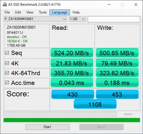Expand the F: ZA1920NM10001 drive dropdown
This screenshot has height=134, width=143.
(x=35, y=19)
